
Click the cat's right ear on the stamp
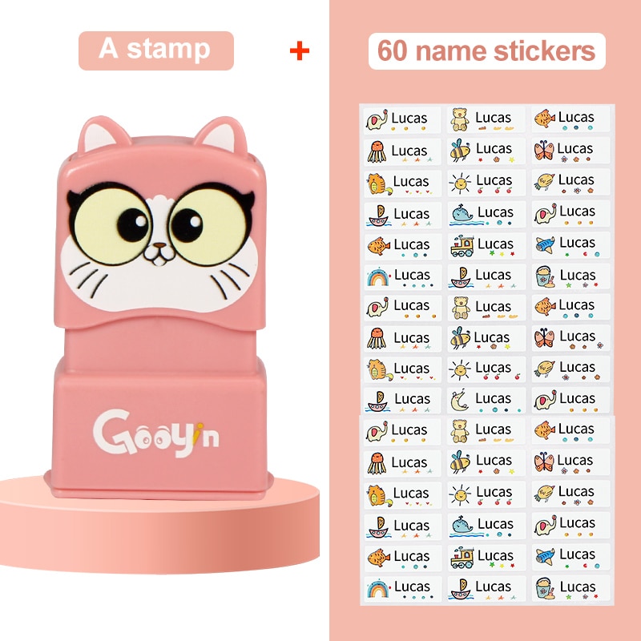(221, 134)
